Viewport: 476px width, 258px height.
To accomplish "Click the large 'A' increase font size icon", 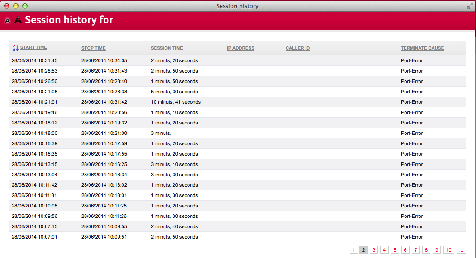I will point(18,20).
